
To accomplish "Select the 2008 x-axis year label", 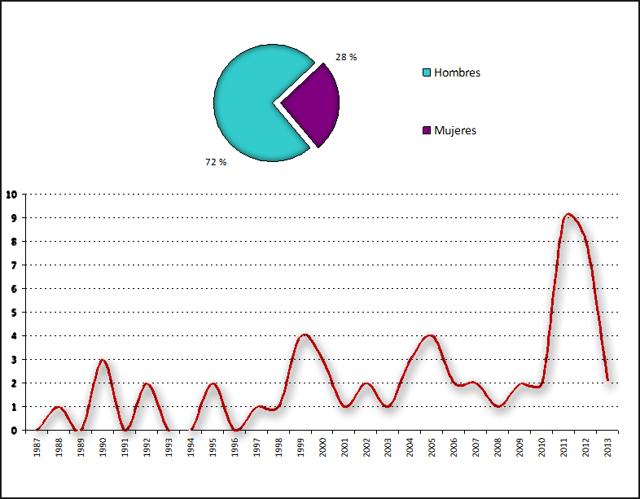I will 499,449.
